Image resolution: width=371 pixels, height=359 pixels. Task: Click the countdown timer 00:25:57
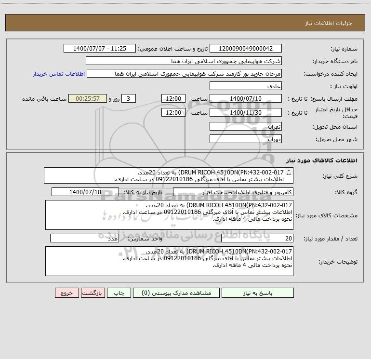pos(88,98)
